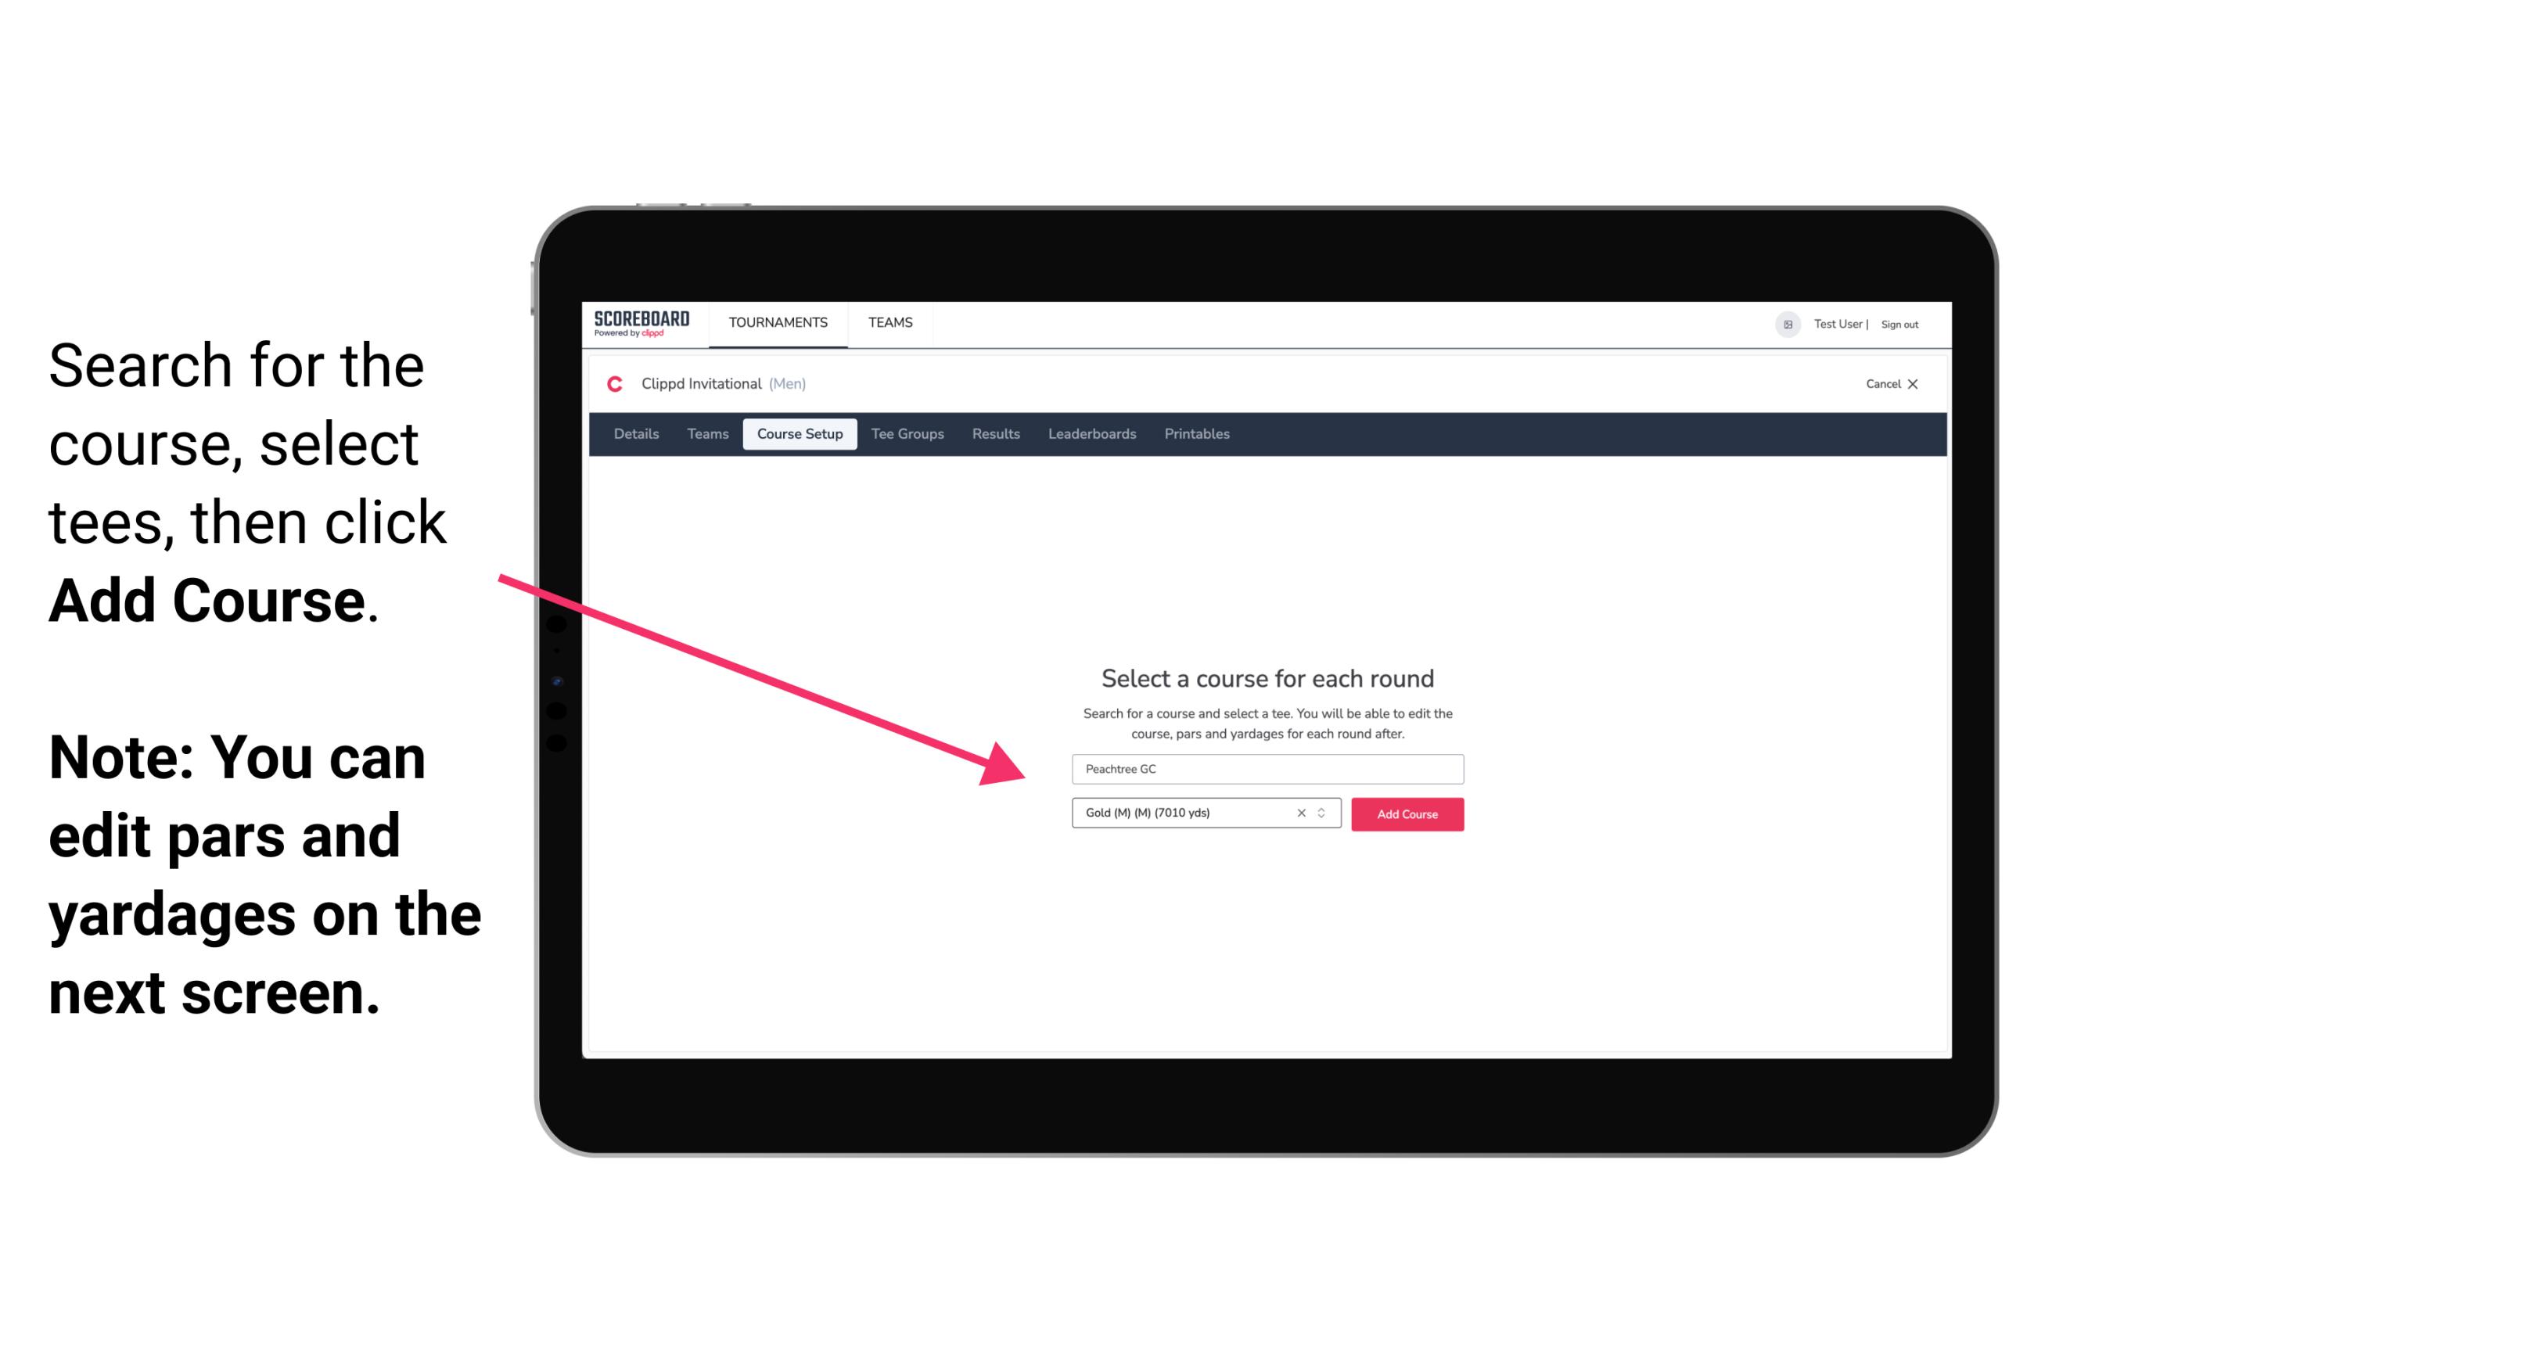This screenshot has height=1361, width=2530.
Task: Click the clear 'X' icon on tee dropdown
Action: [x=1300, y=814]
